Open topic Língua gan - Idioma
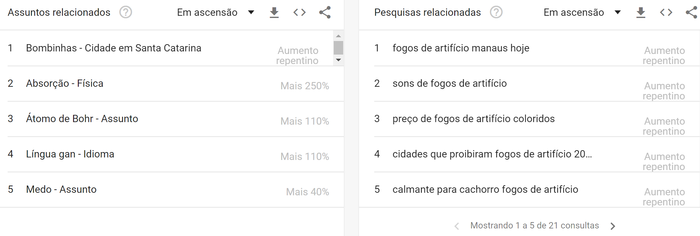700x236 pixels. [x=70, y=154]
